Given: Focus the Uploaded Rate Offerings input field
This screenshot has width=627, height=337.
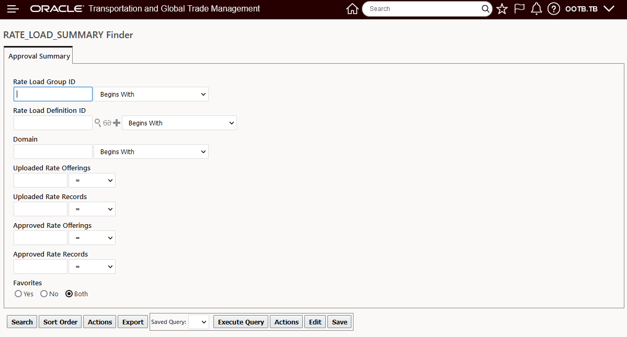Looking at the screenshot, I should 40,180.
